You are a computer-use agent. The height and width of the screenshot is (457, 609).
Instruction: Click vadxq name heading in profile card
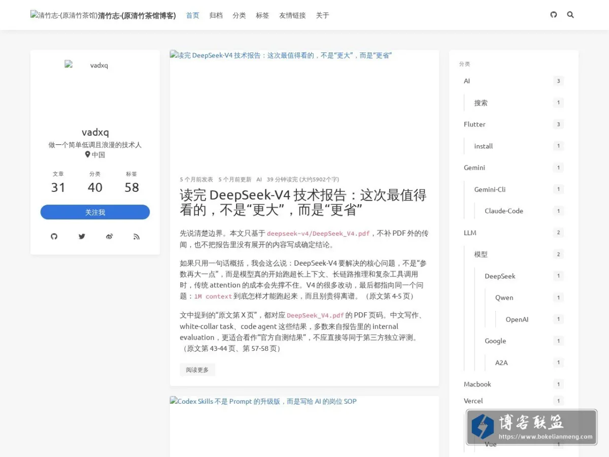click(95, 133)
